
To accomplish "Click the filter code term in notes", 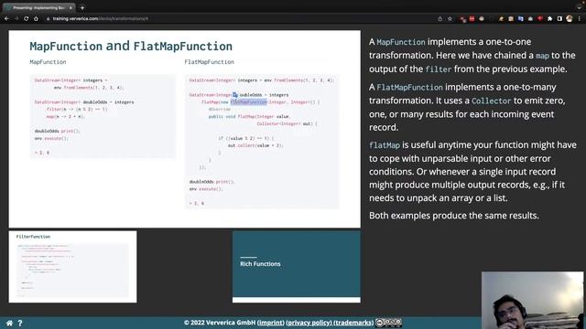I will click(439, 69).
